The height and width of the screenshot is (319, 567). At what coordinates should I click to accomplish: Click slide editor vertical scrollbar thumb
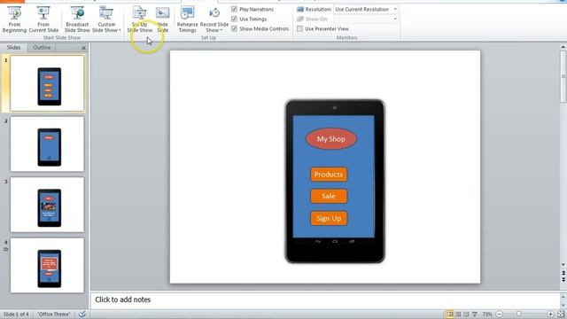click(x=563, y=77)
